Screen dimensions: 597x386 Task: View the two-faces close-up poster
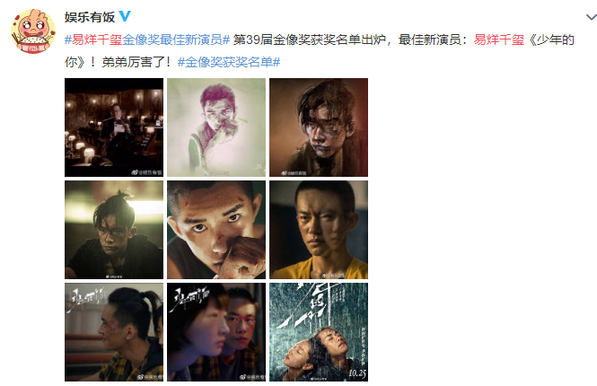pos(216,332)
